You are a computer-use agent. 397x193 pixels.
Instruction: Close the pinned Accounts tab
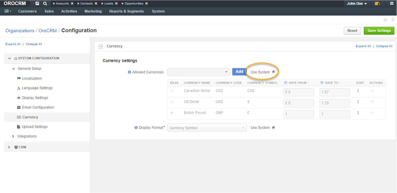72,3
